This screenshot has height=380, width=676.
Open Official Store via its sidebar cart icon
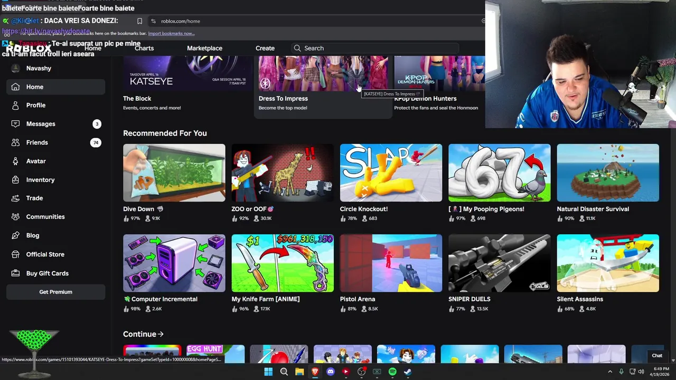click(x=16, y=254)
